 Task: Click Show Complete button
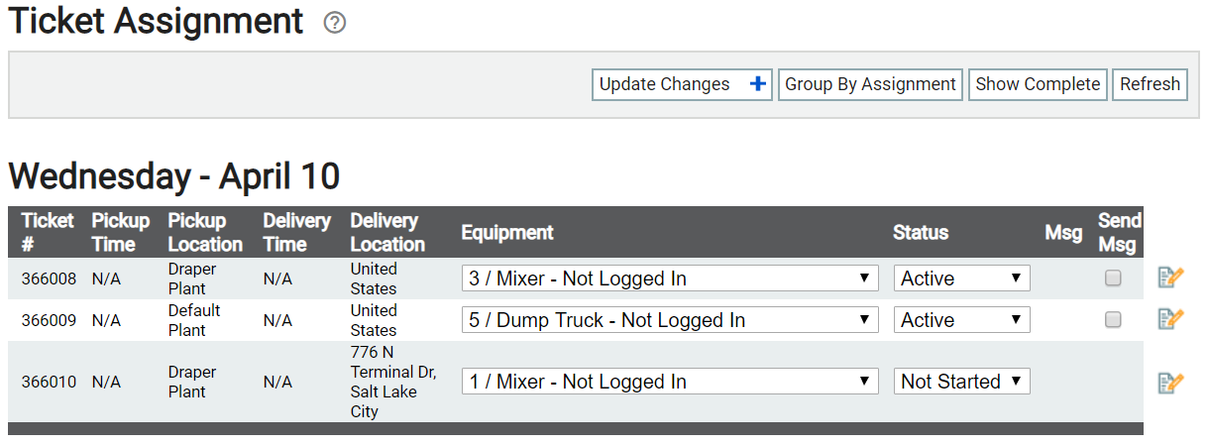point(1038,84)
